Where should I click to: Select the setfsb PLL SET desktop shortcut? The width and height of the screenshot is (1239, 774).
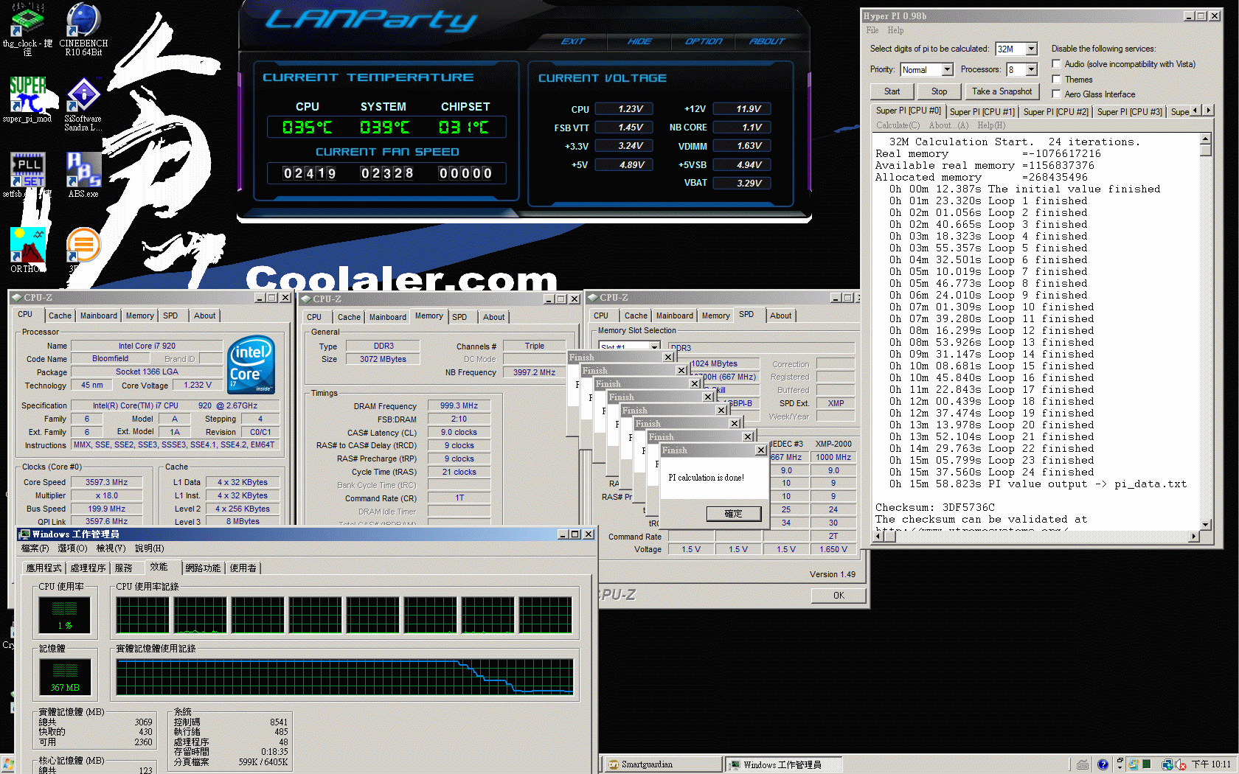pos(27,175)
